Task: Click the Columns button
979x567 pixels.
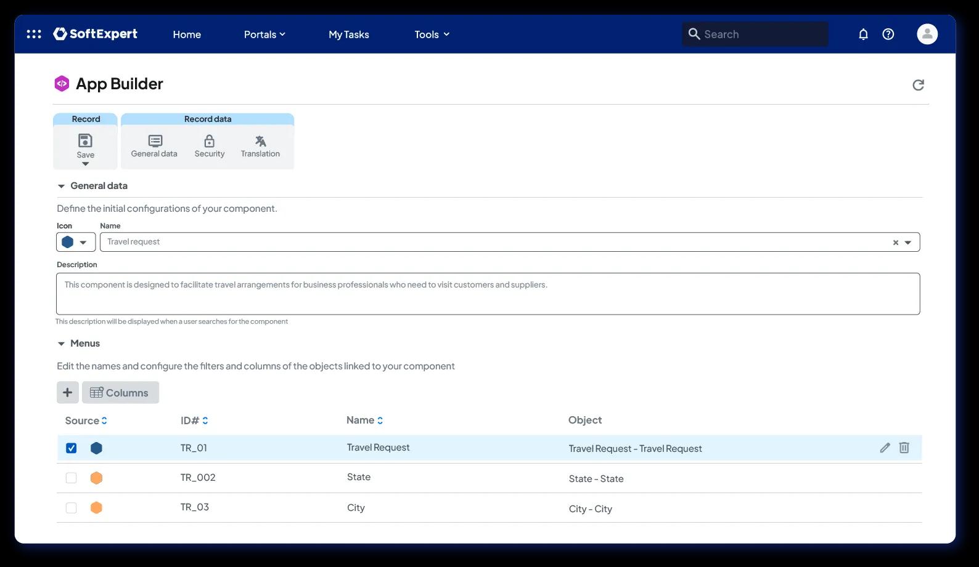Action: (120, 392)
